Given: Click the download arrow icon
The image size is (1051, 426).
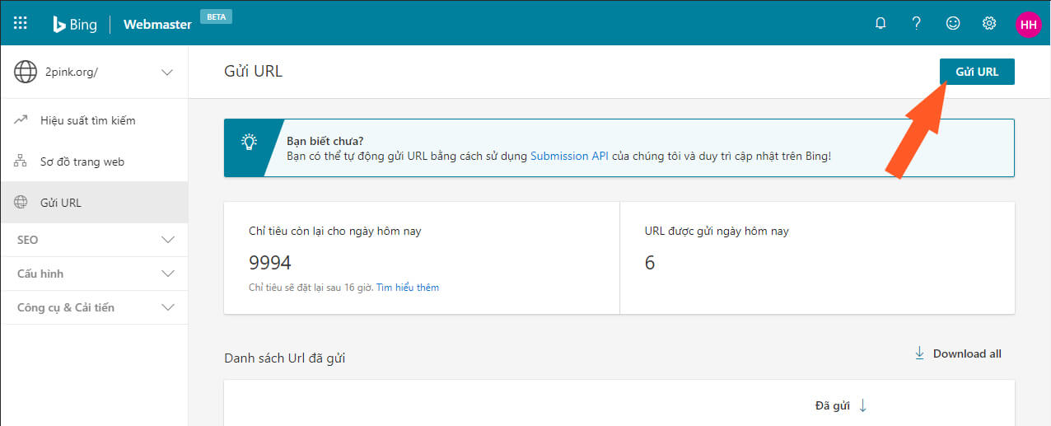Looking at the screenshot, I should (x=919, y=353).
